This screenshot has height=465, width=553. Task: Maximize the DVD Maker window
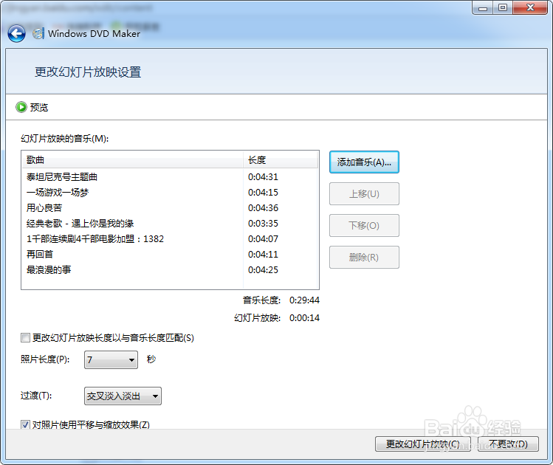point(503,7)
